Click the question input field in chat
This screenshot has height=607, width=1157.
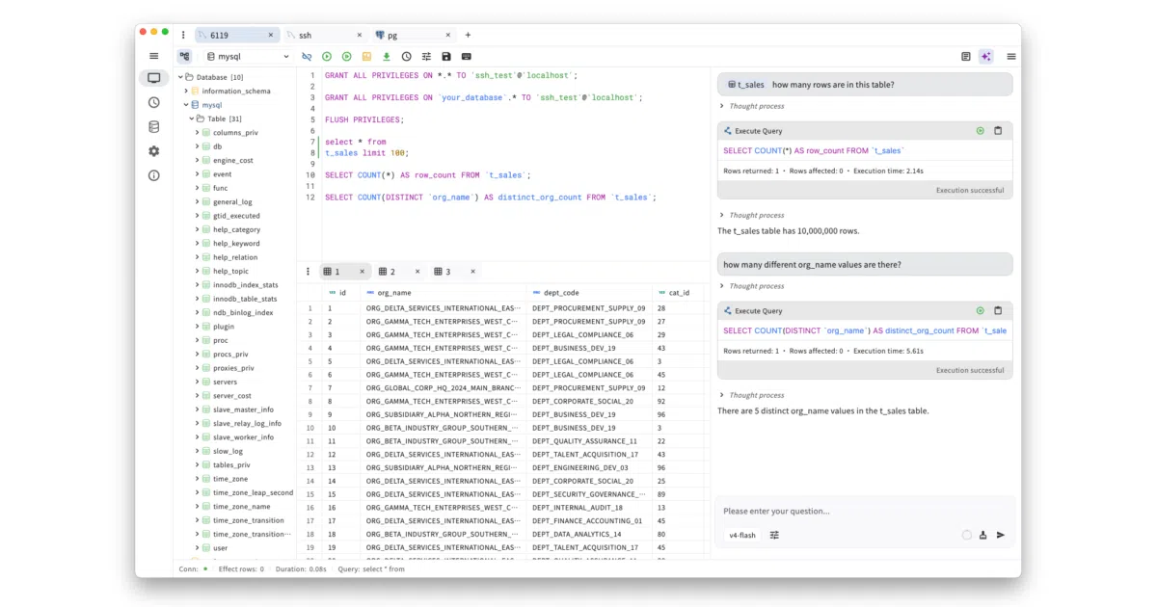tap(865, 511)
